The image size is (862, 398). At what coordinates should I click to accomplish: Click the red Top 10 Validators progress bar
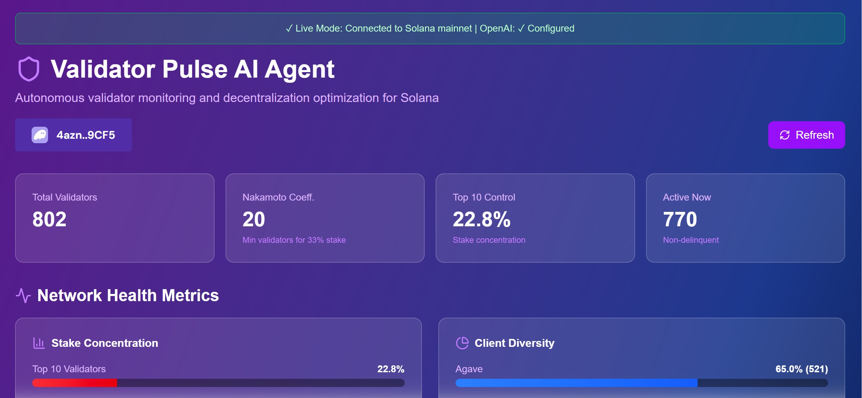point(218,383)
